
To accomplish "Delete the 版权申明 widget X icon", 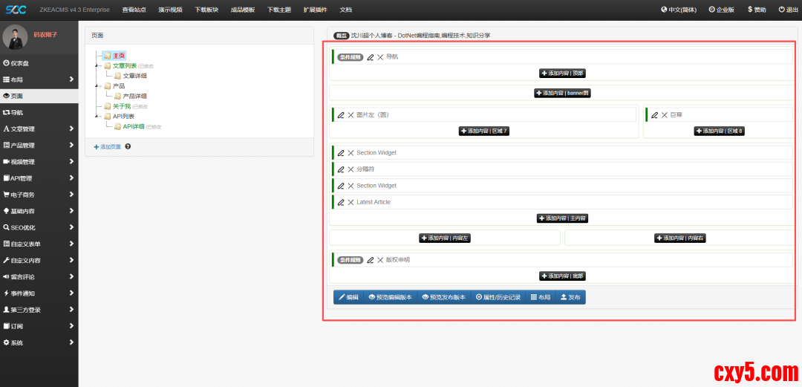I will tap(380, 260).
